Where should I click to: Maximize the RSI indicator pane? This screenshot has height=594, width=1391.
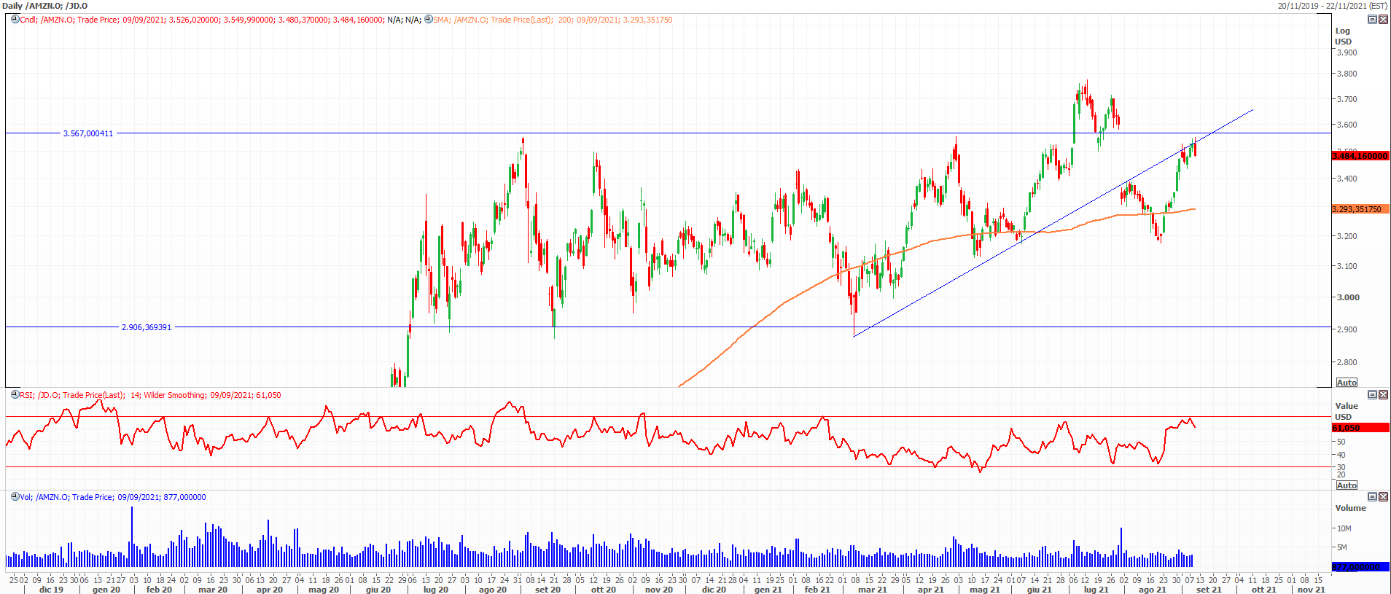tap(1371, 395)
